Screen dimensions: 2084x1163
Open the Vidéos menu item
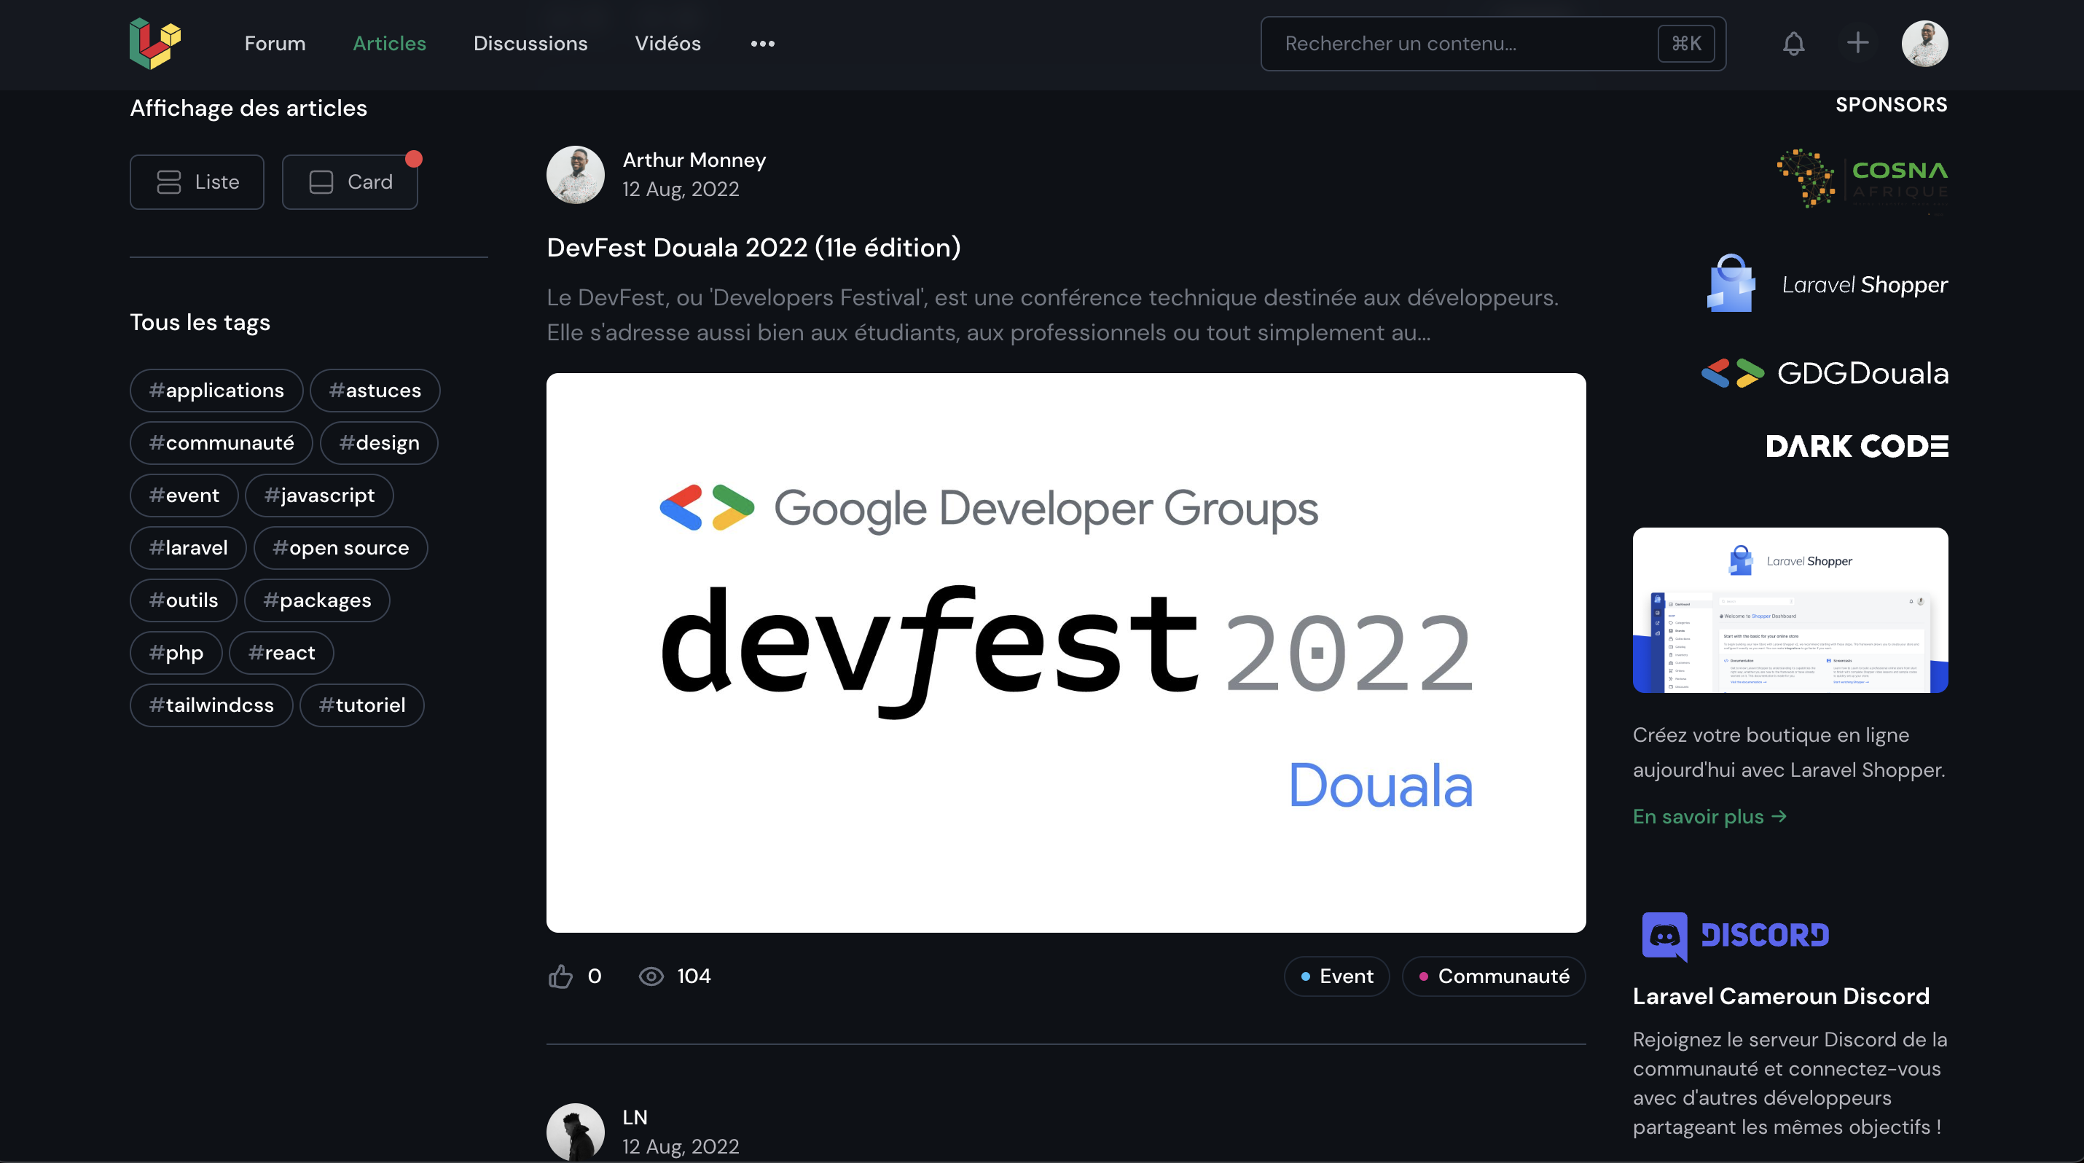click(667, 44)
